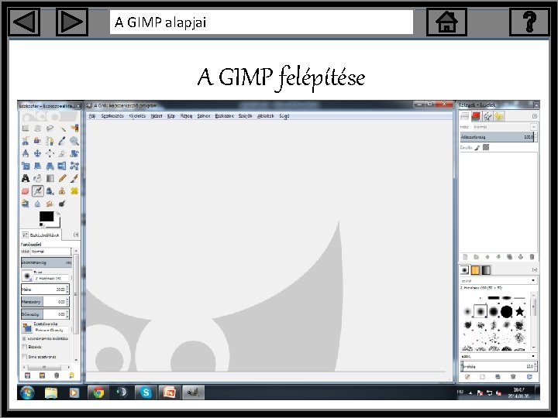Expand the options below the Ecsetdinamika field

23,338
